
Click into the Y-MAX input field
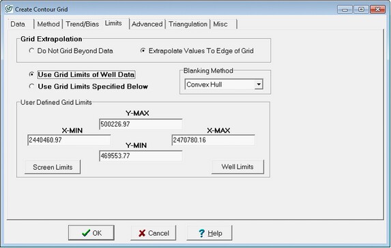pyautogui.click(x=141, y=124)
